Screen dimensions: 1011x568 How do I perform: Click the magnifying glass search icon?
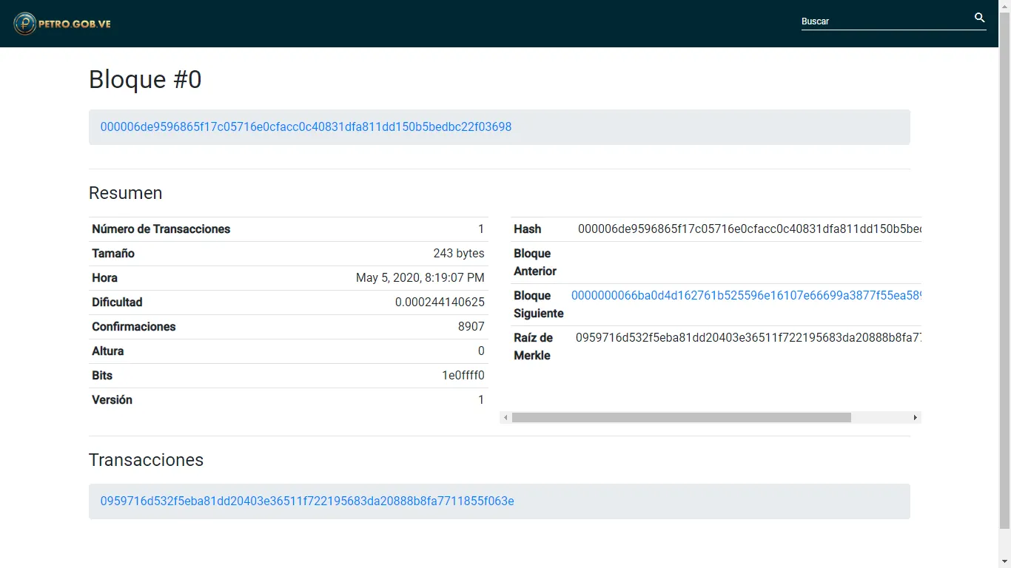tap(979, 18)
